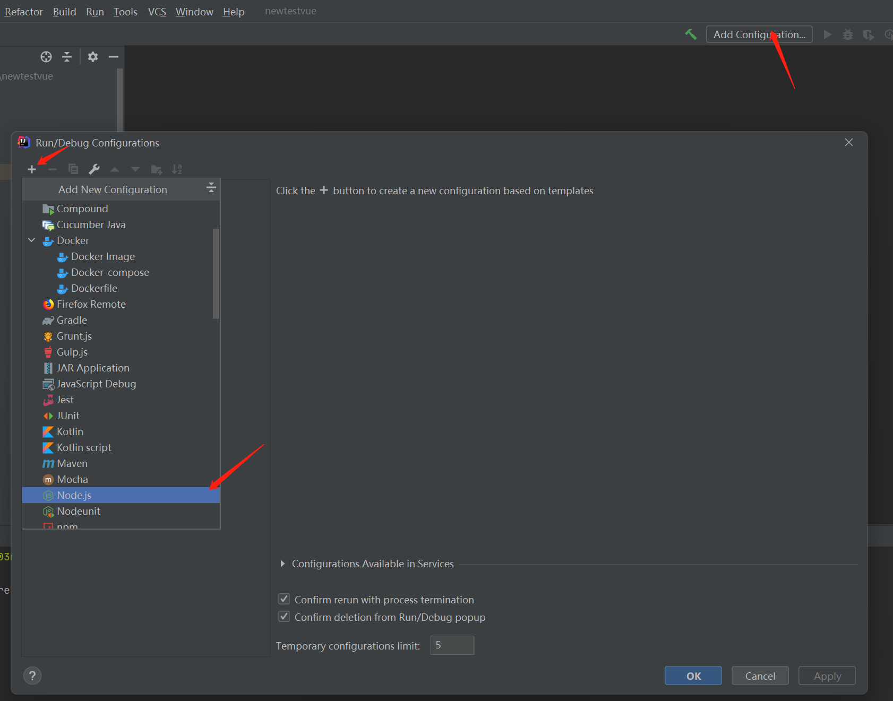Open the VCS menu
This screenshot has height=701, width=893.
(x=157, y=12)
